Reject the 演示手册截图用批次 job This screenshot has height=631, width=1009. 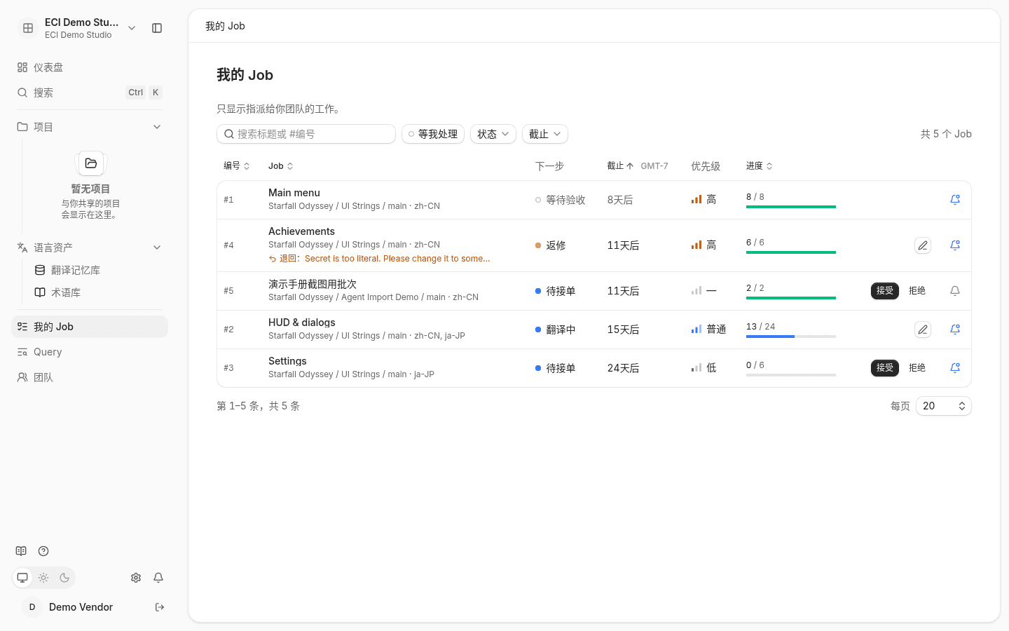tap(917, 291)
